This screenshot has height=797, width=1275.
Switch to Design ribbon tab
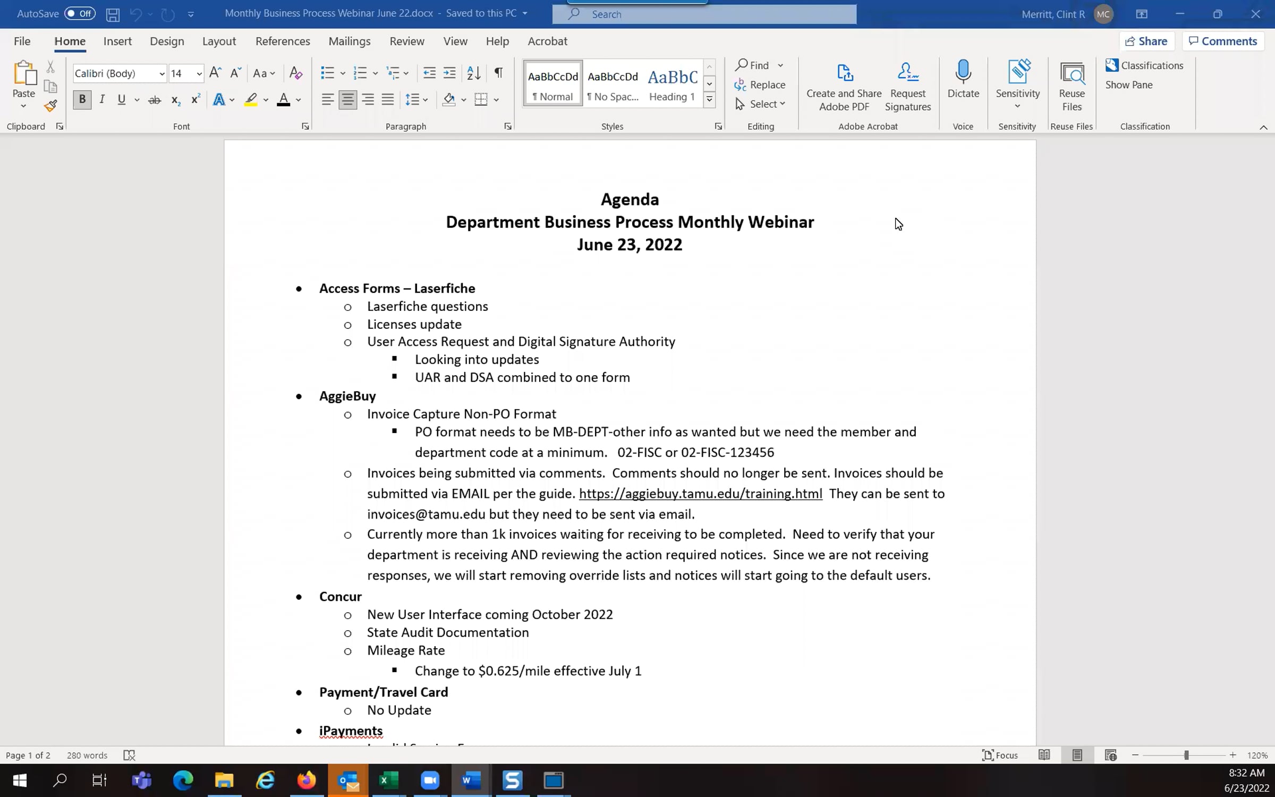pyautogui.click(x=167, y=41)
